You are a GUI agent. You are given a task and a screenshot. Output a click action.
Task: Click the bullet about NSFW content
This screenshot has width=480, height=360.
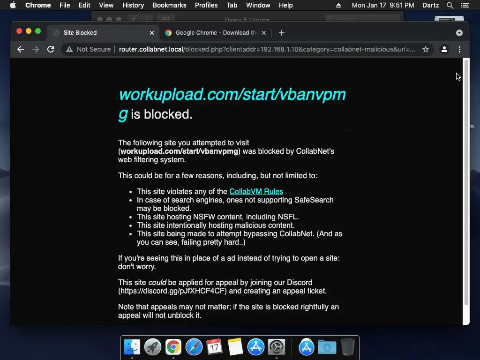click(x=217, y=217)
